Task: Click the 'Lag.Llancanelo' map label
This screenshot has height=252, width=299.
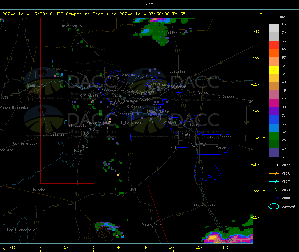Action: click(x=21, y=230)
